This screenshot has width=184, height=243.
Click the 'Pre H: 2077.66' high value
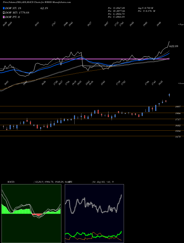116,11
